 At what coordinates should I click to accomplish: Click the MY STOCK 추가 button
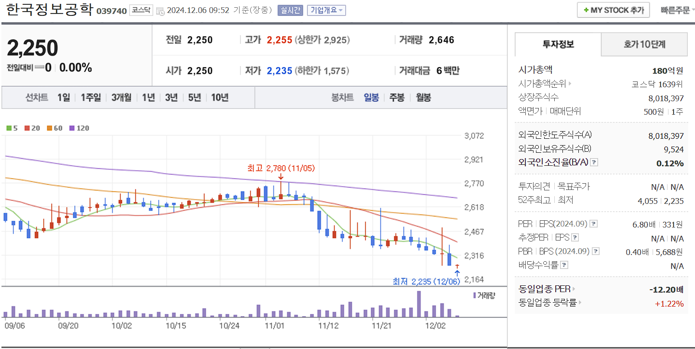click(613, 10)
